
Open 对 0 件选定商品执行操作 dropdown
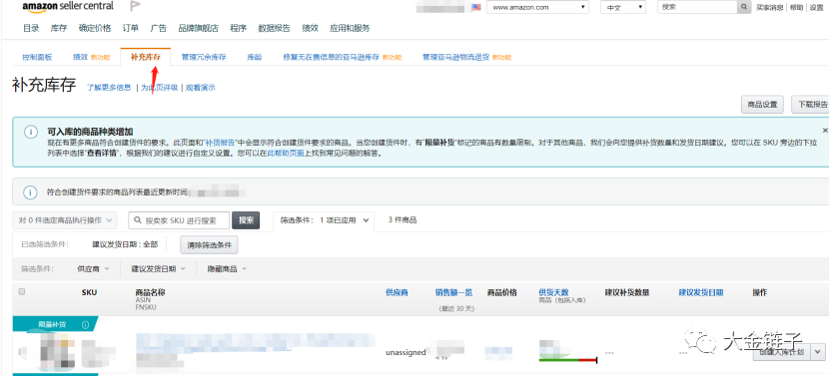pyautogui.click(x=65, y=220)
